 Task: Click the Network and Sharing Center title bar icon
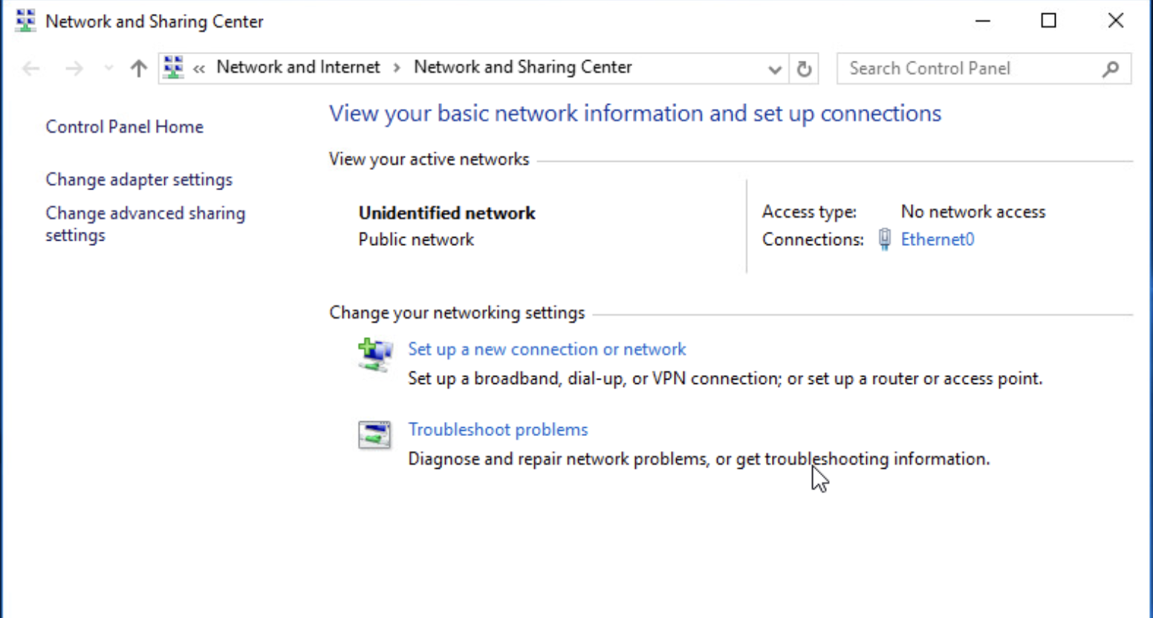pos(25,21)
